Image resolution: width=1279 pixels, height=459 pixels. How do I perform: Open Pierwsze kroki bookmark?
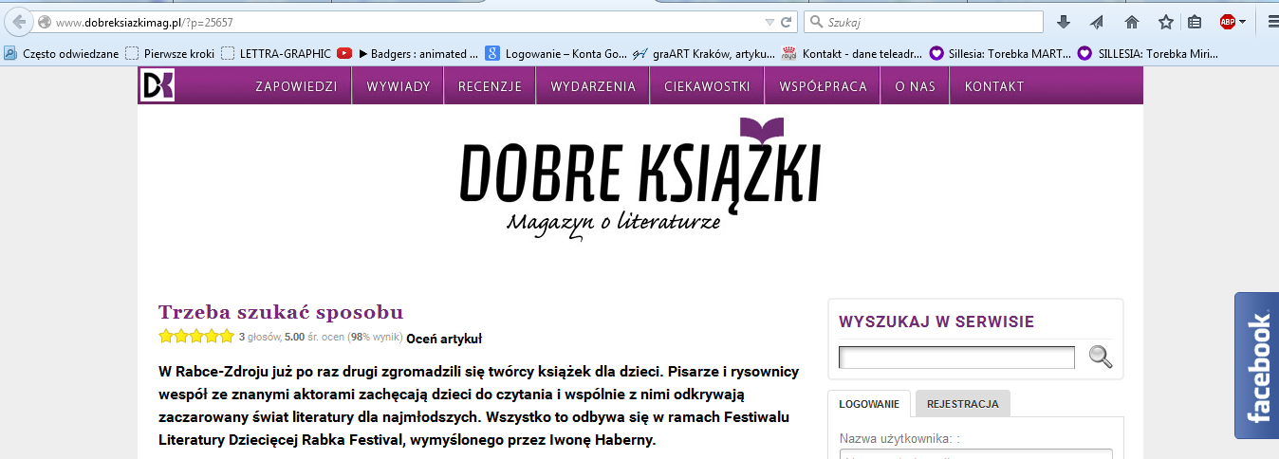coord(170,54)
